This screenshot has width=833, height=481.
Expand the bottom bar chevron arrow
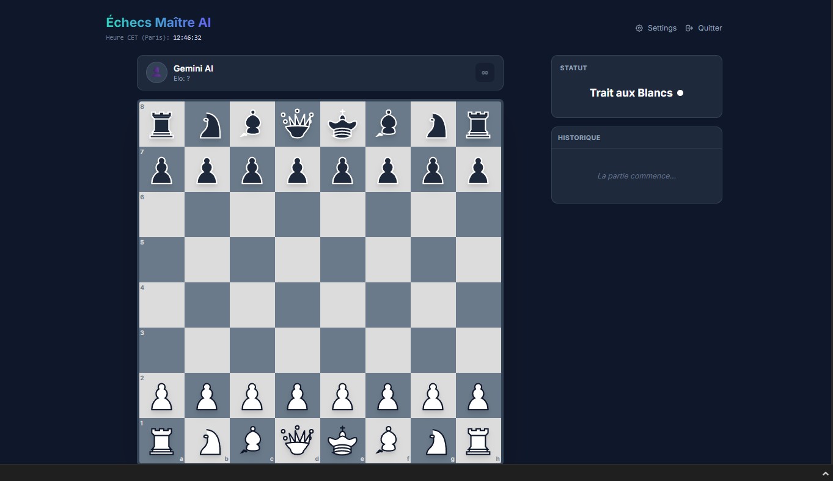coord(826,473)
